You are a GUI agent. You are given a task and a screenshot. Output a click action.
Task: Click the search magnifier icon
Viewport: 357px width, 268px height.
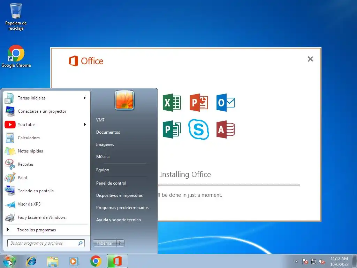point(81,243)
